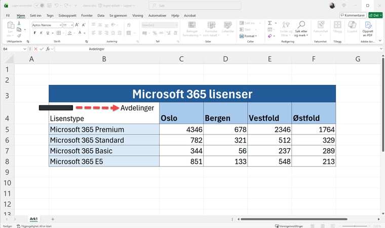
Task: Toggle right text alignment
Action: pos(106,33)
